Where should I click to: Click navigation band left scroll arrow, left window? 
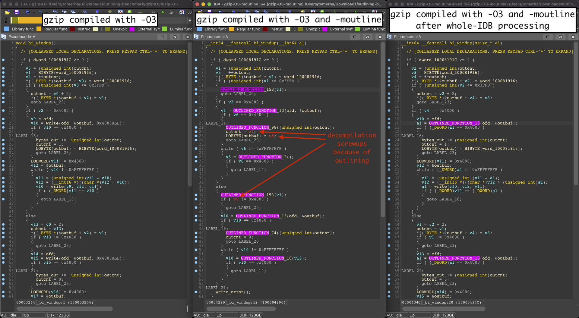6,18
